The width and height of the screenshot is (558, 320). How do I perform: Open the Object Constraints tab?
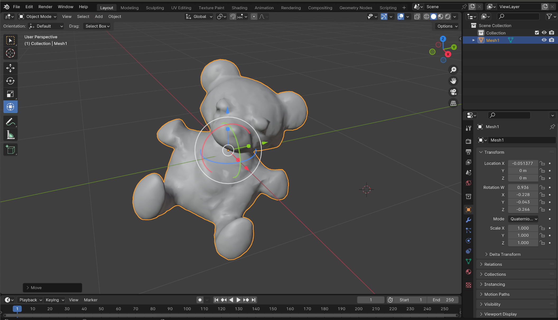[468, 251]
